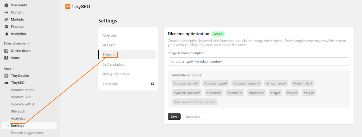Open the Content section icon
This screenshot has height=137, width=362.
pyautogui.click(x=6, y=12)
